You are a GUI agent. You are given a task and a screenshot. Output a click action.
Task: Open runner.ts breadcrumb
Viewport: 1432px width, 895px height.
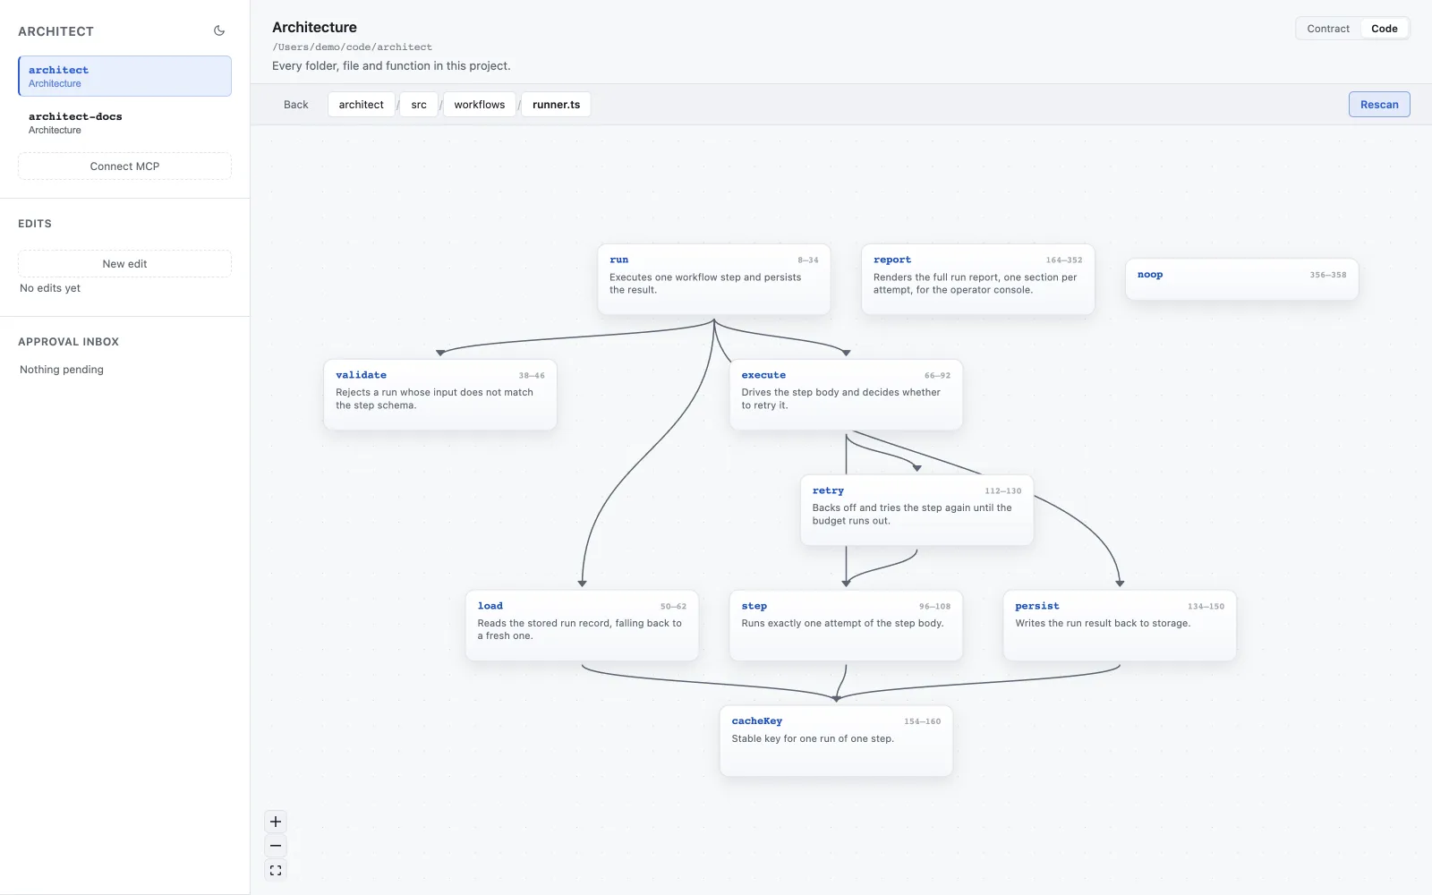(x=556, y=105)
